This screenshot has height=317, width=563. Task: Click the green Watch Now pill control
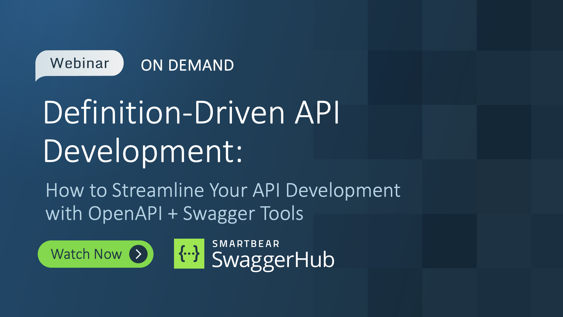pos(95,254)
